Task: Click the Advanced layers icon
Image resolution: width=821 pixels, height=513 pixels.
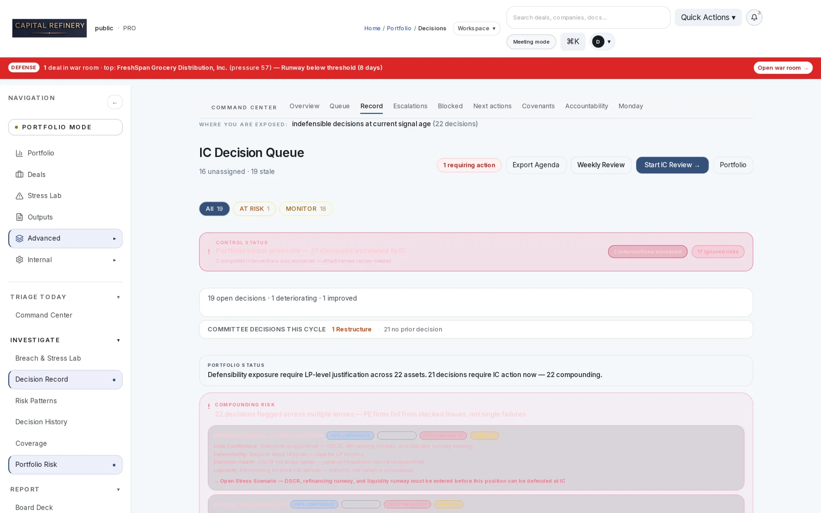Action: tap(19, 239)
